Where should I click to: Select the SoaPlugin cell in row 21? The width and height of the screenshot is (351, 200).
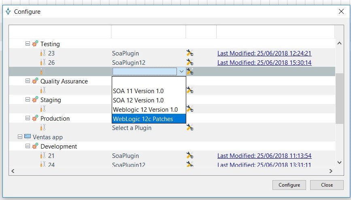126,155
